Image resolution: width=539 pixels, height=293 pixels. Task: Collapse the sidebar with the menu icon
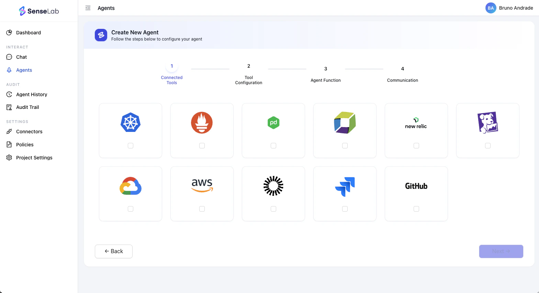point(88,8)
